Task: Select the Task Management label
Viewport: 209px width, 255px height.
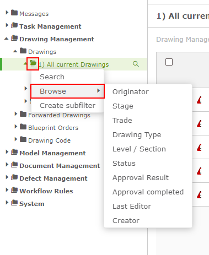Action: [x=50, y=26]
